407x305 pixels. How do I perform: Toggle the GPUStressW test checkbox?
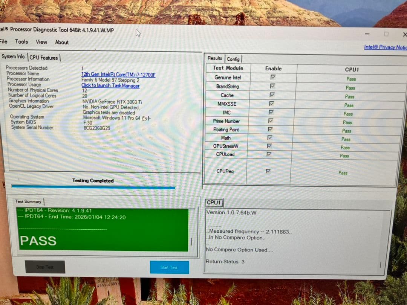[x=269, y=146]
